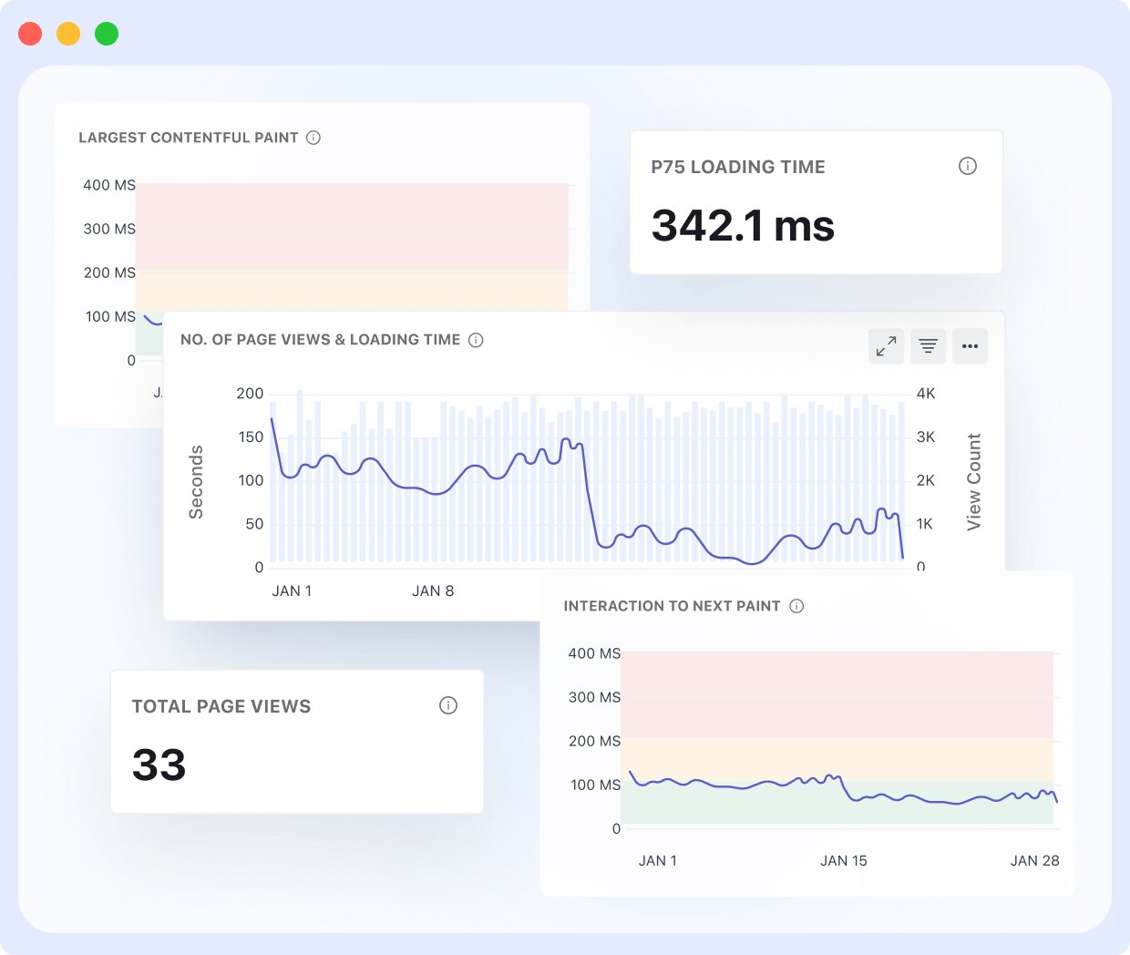Expand the page views chart to fullscreen
This screenshot has width=1130, height=955.
(x=886, y=346)
